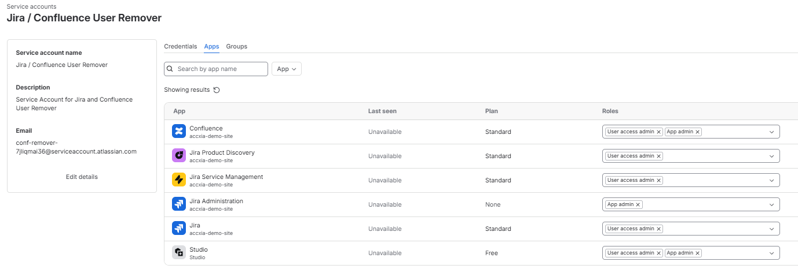Go to Service accounts breadcrumb
Viewport: 798px width, 269px height.
point(31,6)
